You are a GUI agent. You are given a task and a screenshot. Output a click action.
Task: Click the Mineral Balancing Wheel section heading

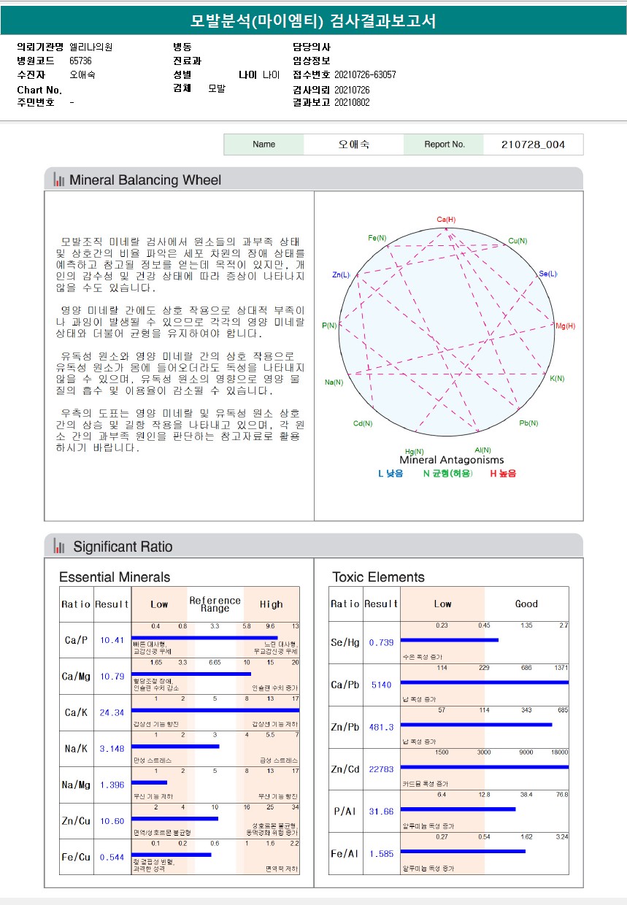(145, 180)
